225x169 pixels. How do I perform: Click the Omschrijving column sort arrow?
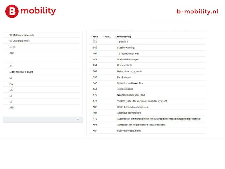115,36
